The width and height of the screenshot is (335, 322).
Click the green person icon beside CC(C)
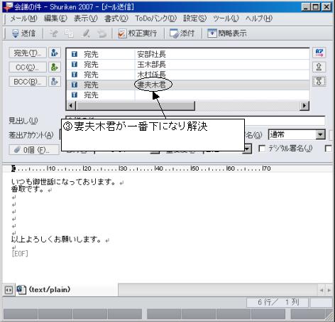click(x=55, y=68)
